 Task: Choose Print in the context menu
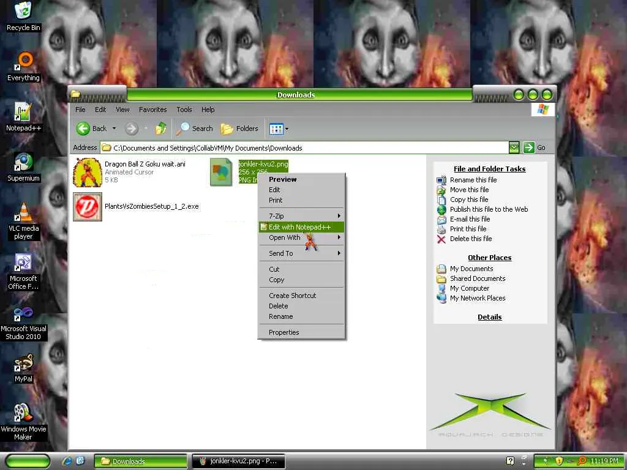(301, 200)
